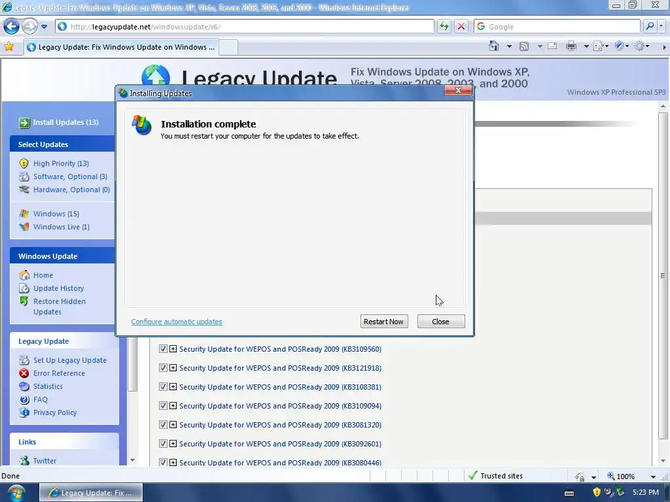Image resolution: width=670 pixels, height=502 pixels.
Task: Expand details for KB3108381 update
Action: pyautogui.click(x=173, y=387)
